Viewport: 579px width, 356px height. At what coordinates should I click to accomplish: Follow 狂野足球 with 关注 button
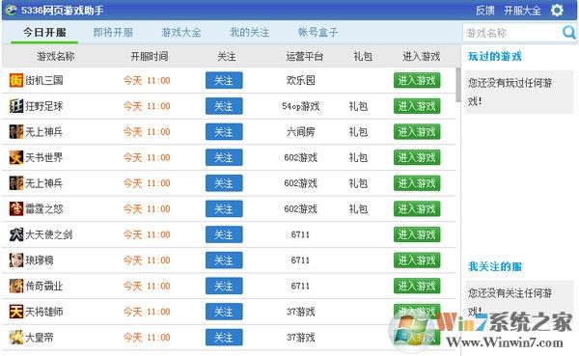[224, 106]
